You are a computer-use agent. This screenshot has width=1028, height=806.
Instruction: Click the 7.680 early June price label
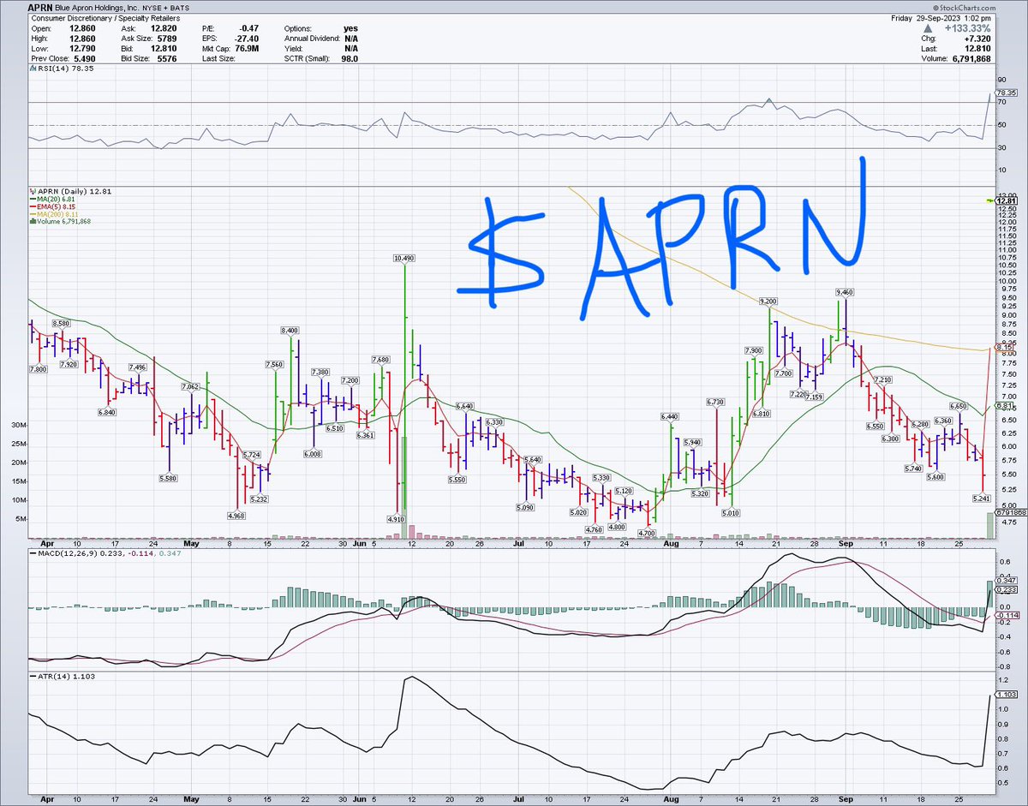click(x=382, y=359)
